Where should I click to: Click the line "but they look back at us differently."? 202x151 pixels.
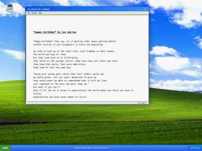coord(56,58)
